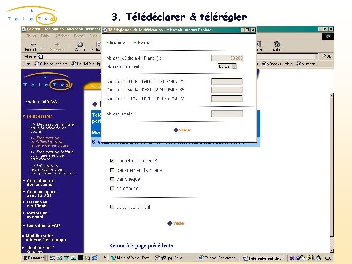352x264 pixels.
Task: Expand Gérer vos certificats
Action: click(36, 204)
